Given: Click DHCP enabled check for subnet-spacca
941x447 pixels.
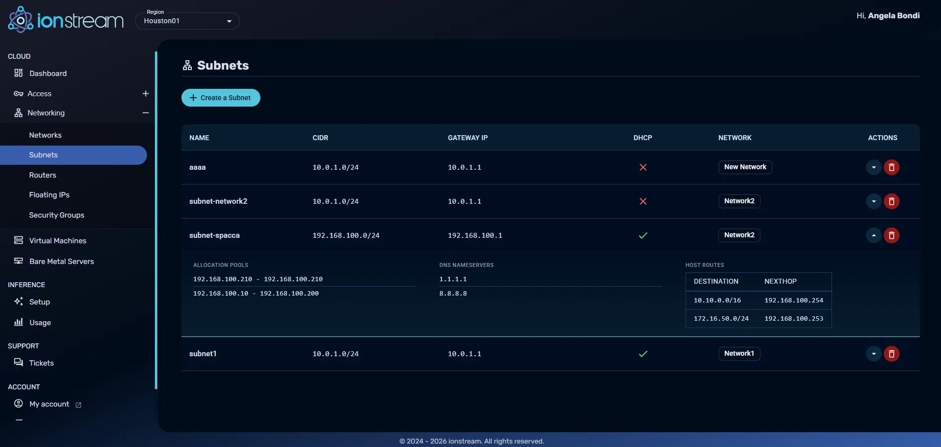Looking at the screenshot, I should point(643,235).
